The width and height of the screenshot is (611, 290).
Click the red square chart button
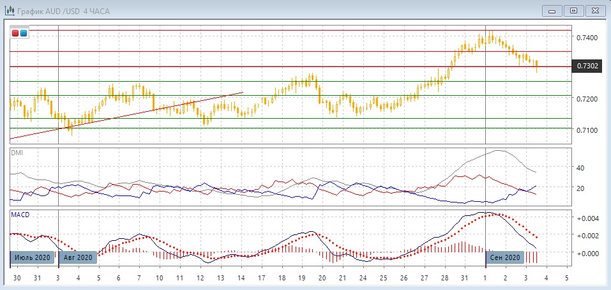click(x=15, y=33)
